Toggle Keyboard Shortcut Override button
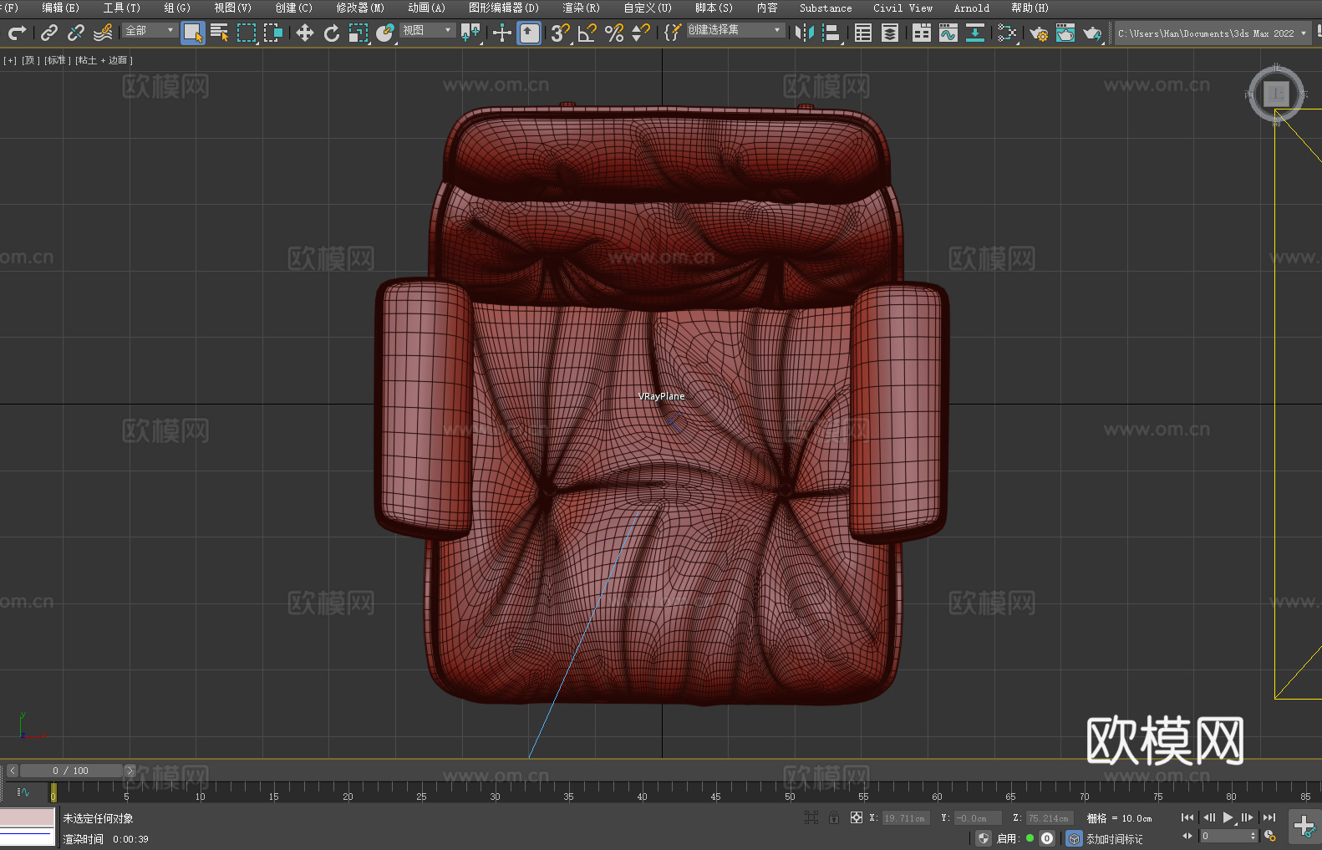This screenshot has height=850, width=1322. 529,33
